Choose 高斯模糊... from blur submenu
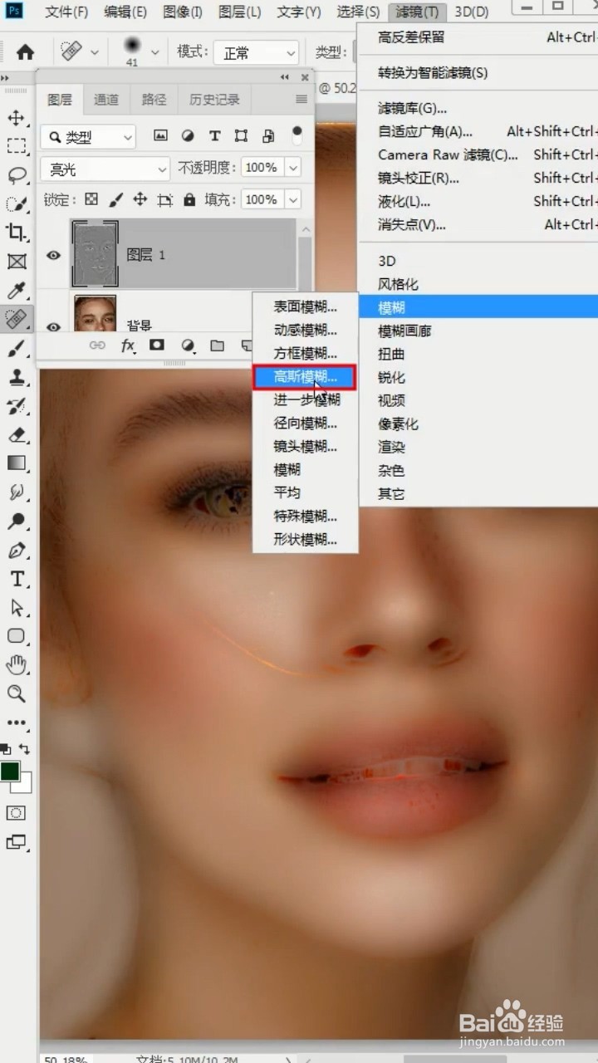598x1063 pixels. coord(305,377)
